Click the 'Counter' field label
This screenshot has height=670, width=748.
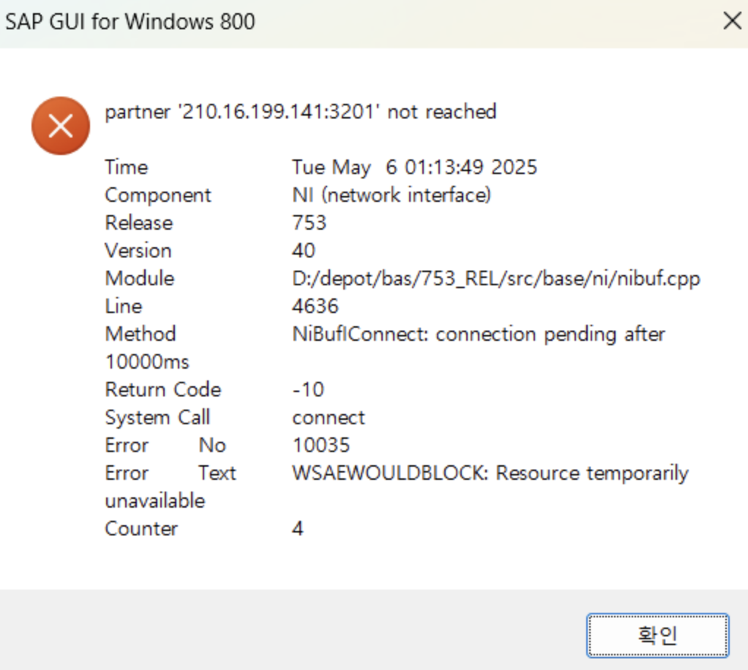pos(141,529)
